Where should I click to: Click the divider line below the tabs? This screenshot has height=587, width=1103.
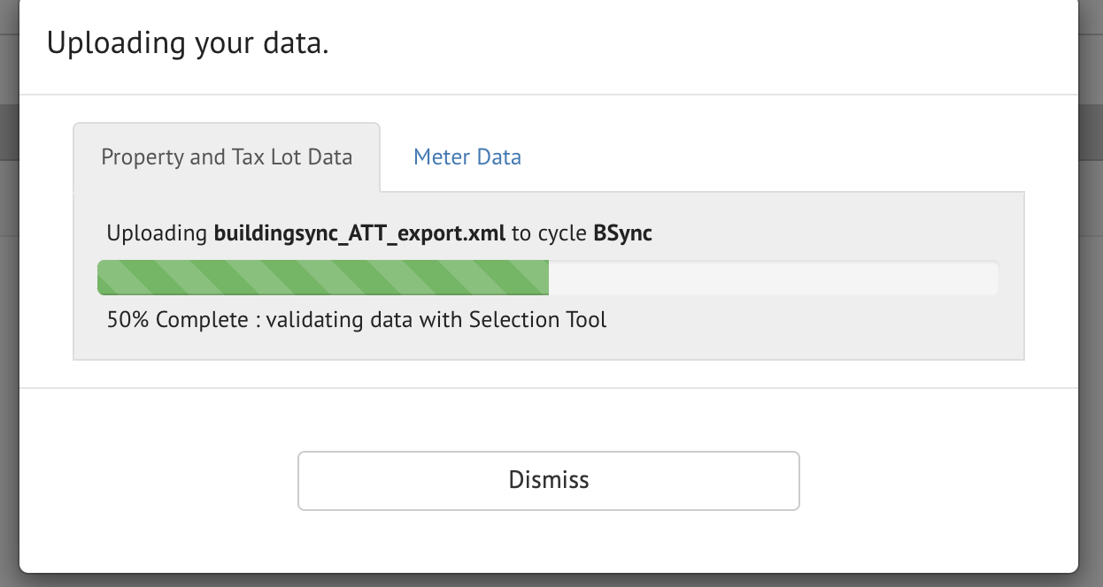tap(708, 189)
